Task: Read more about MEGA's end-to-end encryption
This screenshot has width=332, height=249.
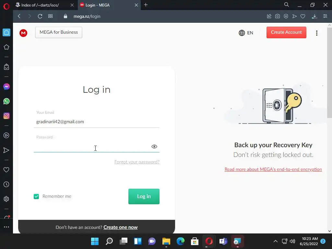Action: (273, 169)
